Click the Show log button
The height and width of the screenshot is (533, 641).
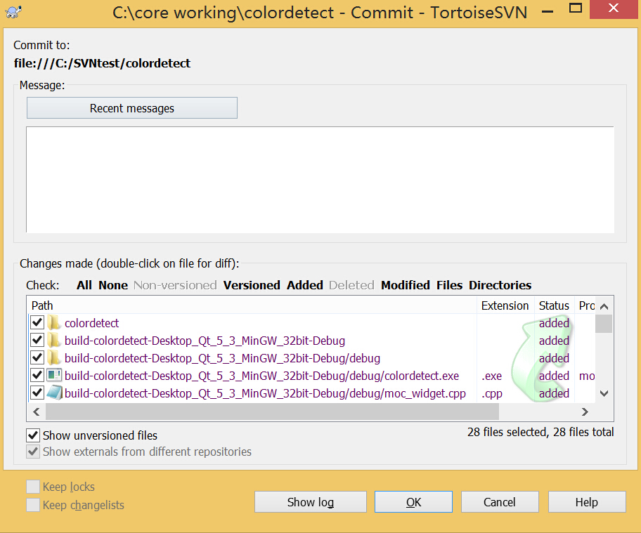point(310,502)
